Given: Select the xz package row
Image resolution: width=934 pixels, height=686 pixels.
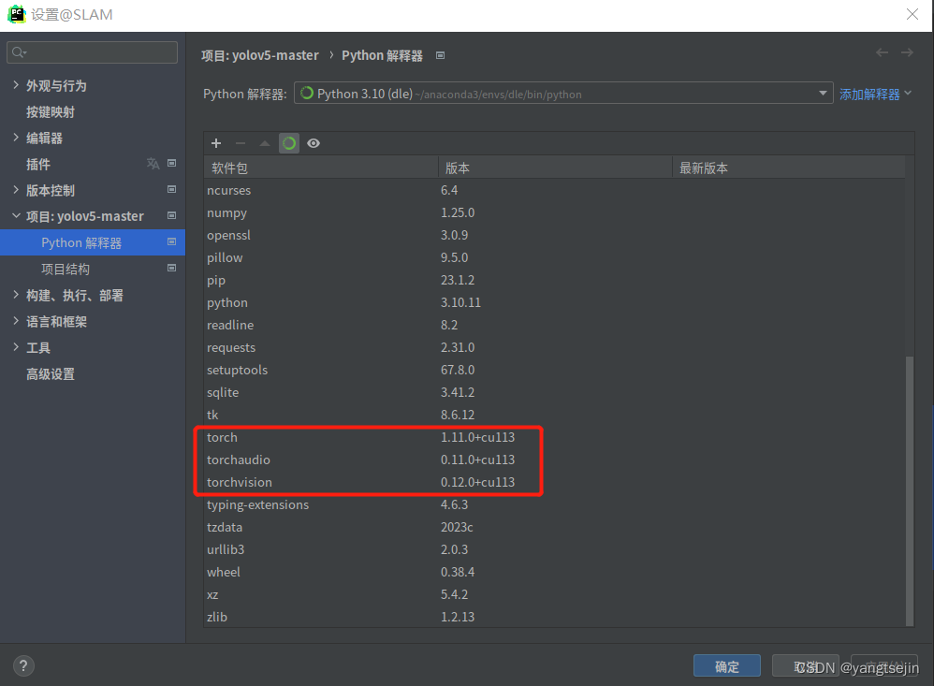Looking at the screenshot, I should (554, 594).
